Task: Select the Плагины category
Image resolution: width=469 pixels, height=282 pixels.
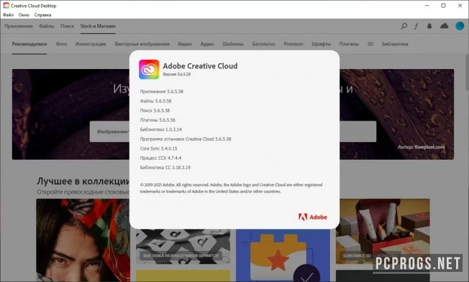Action: [349, 44]
